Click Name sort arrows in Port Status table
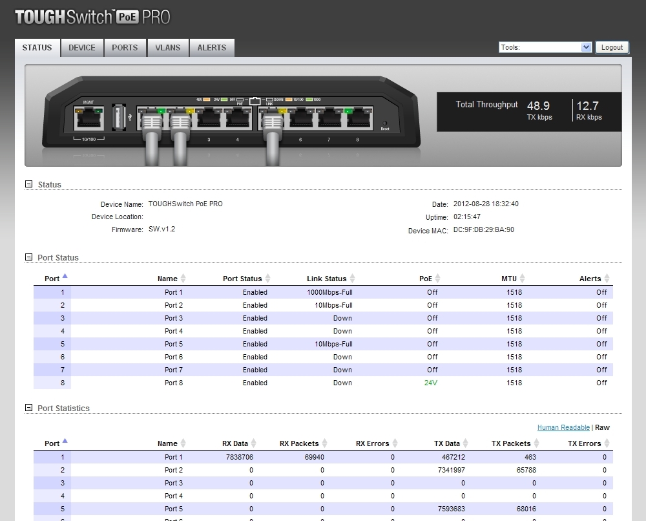This screenshot has width=646, height=521. pyautogui.click(x=183, y=279)
